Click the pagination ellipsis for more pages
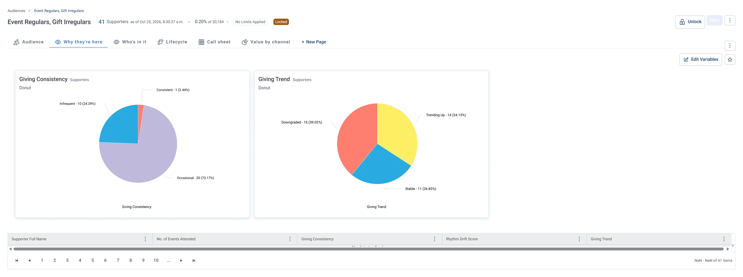 coord(168,260)
